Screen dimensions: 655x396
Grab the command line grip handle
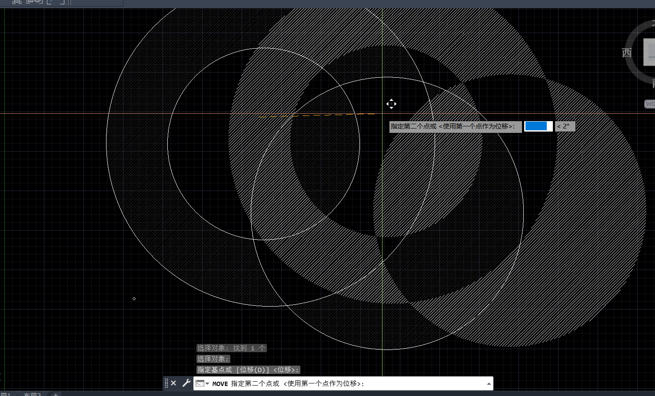[x=166, y=383]
